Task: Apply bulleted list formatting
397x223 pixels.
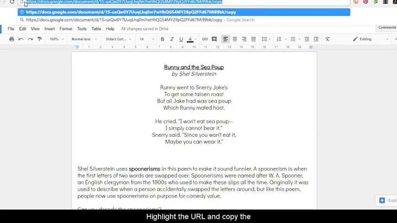Action: click(293, 39)
